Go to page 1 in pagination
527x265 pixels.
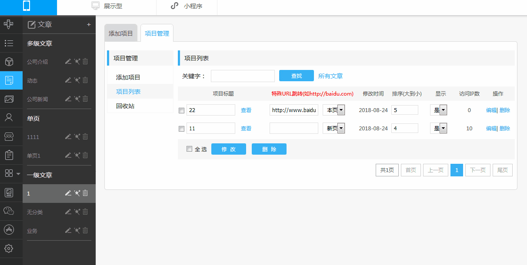coord(457,170)
